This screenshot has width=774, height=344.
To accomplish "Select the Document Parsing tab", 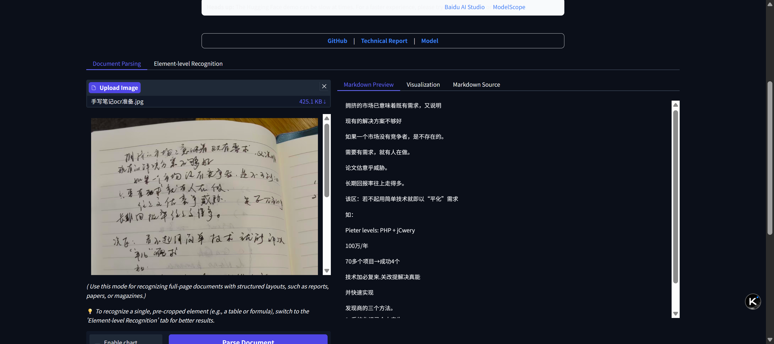I will coord(117,64).
